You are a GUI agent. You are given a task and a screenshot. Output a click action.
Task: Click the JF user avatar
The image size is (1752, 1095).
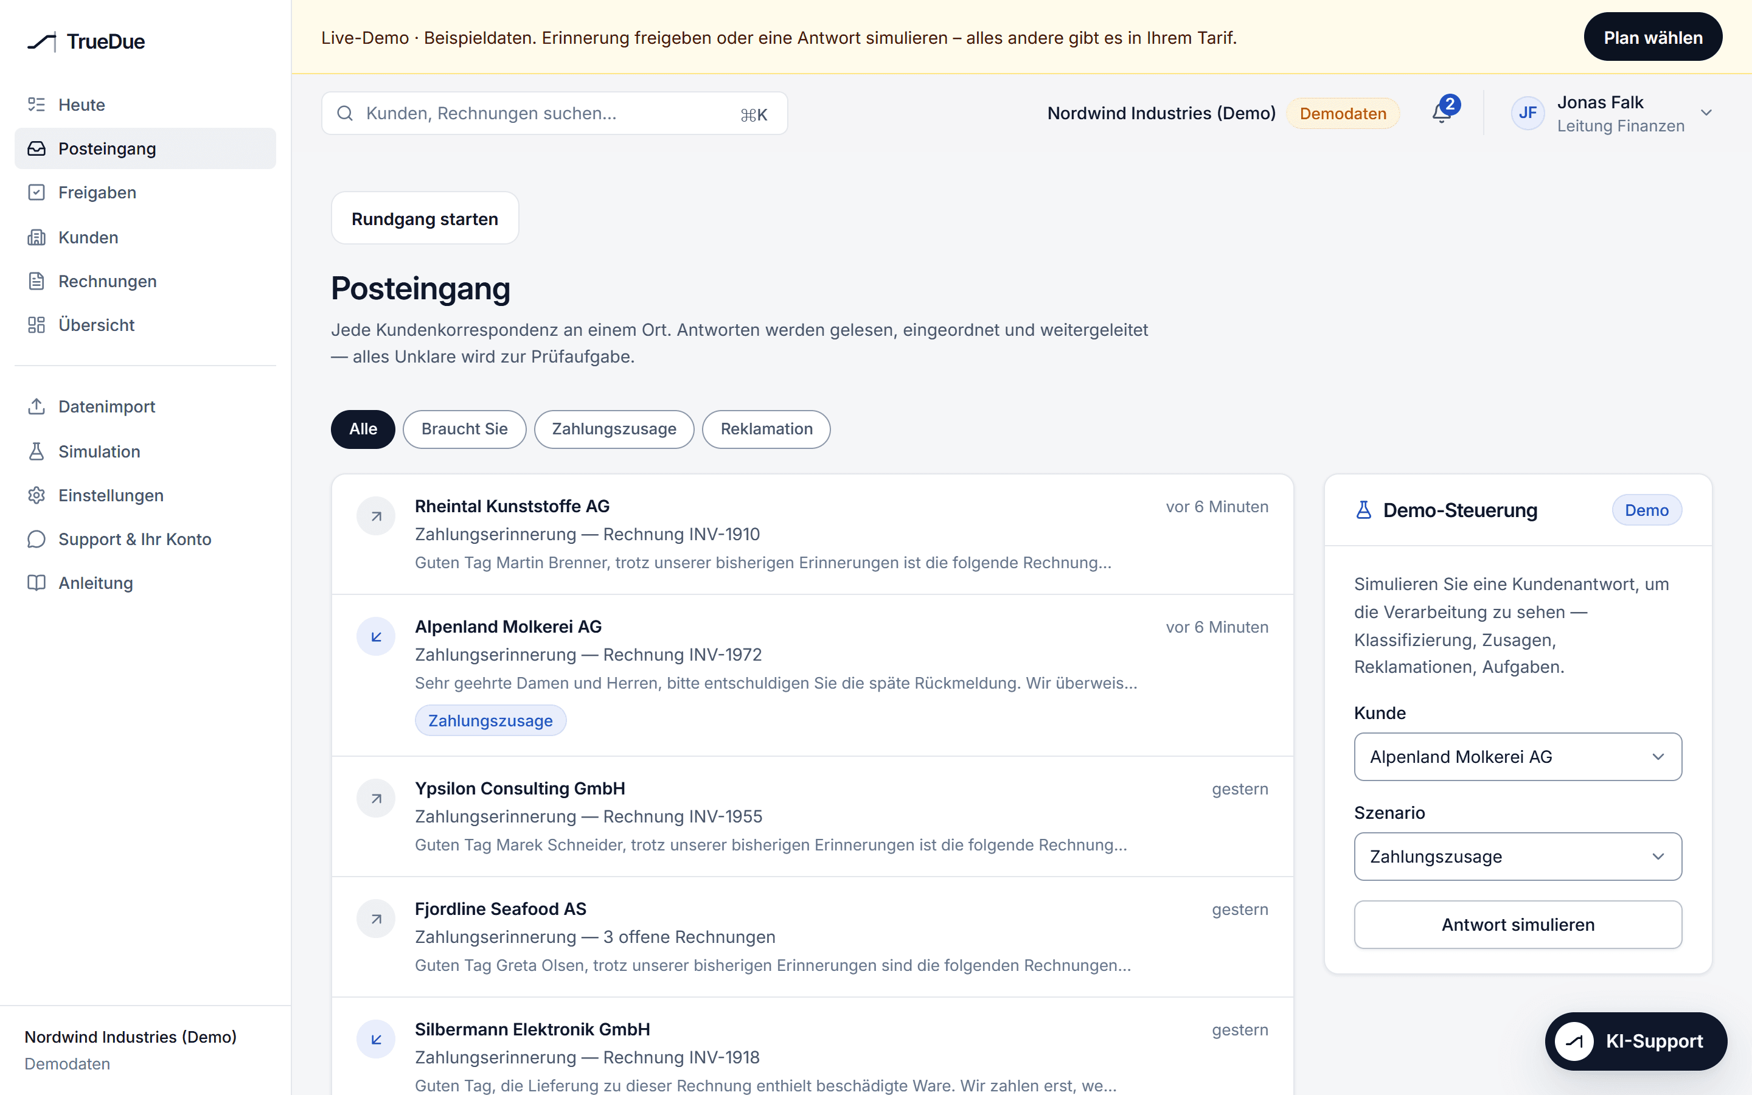coord(1528,113)
